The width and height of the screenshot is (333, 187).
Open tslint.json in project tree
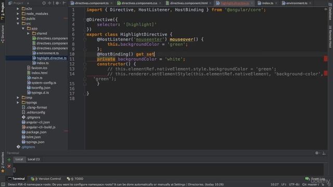[33, 137]
